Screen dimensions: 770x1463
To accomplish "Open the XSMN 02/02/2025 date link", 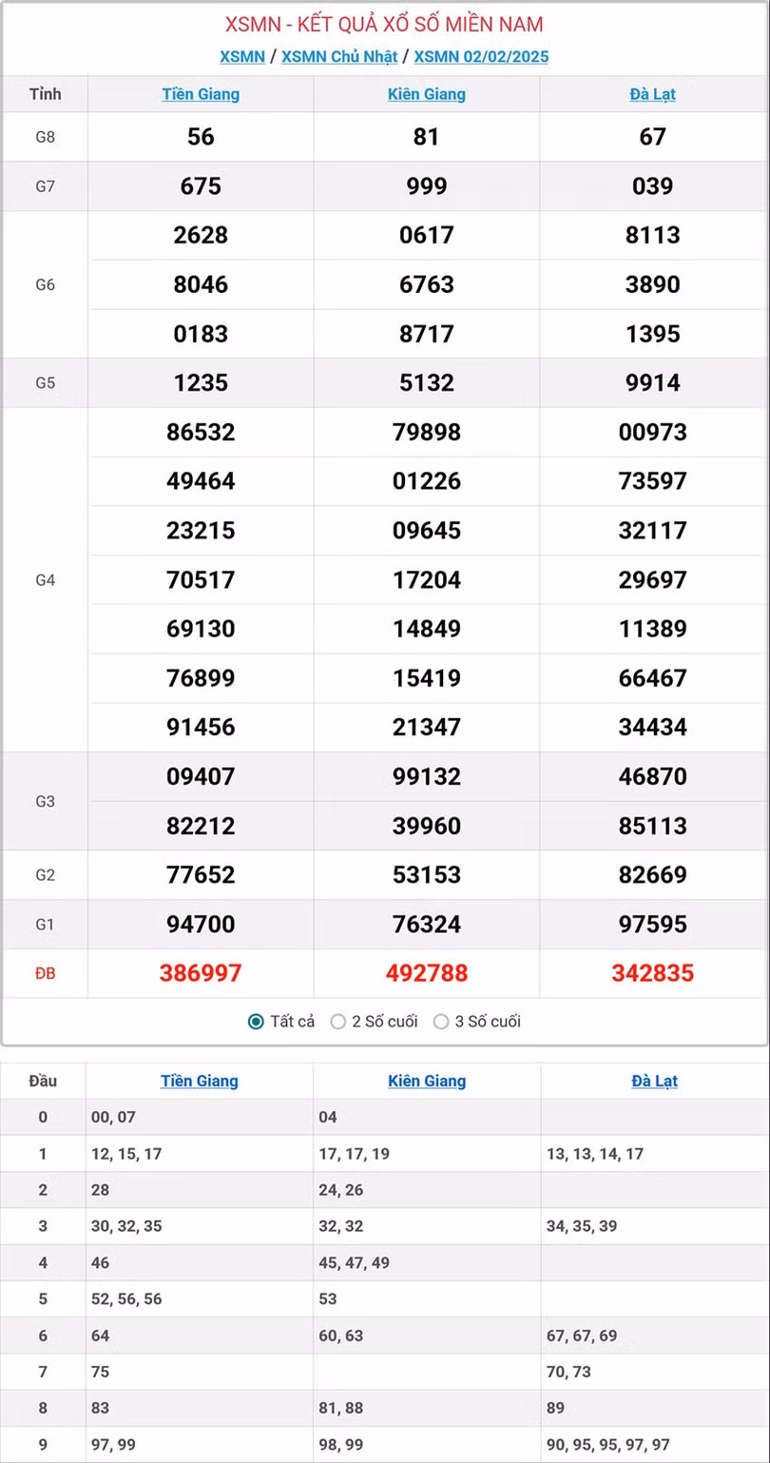I will pos(481,56).
